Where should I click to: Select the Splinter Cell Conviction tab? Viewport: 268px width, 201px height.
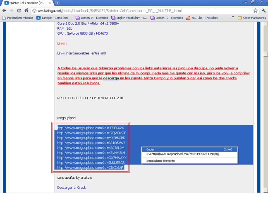(28, 3)
